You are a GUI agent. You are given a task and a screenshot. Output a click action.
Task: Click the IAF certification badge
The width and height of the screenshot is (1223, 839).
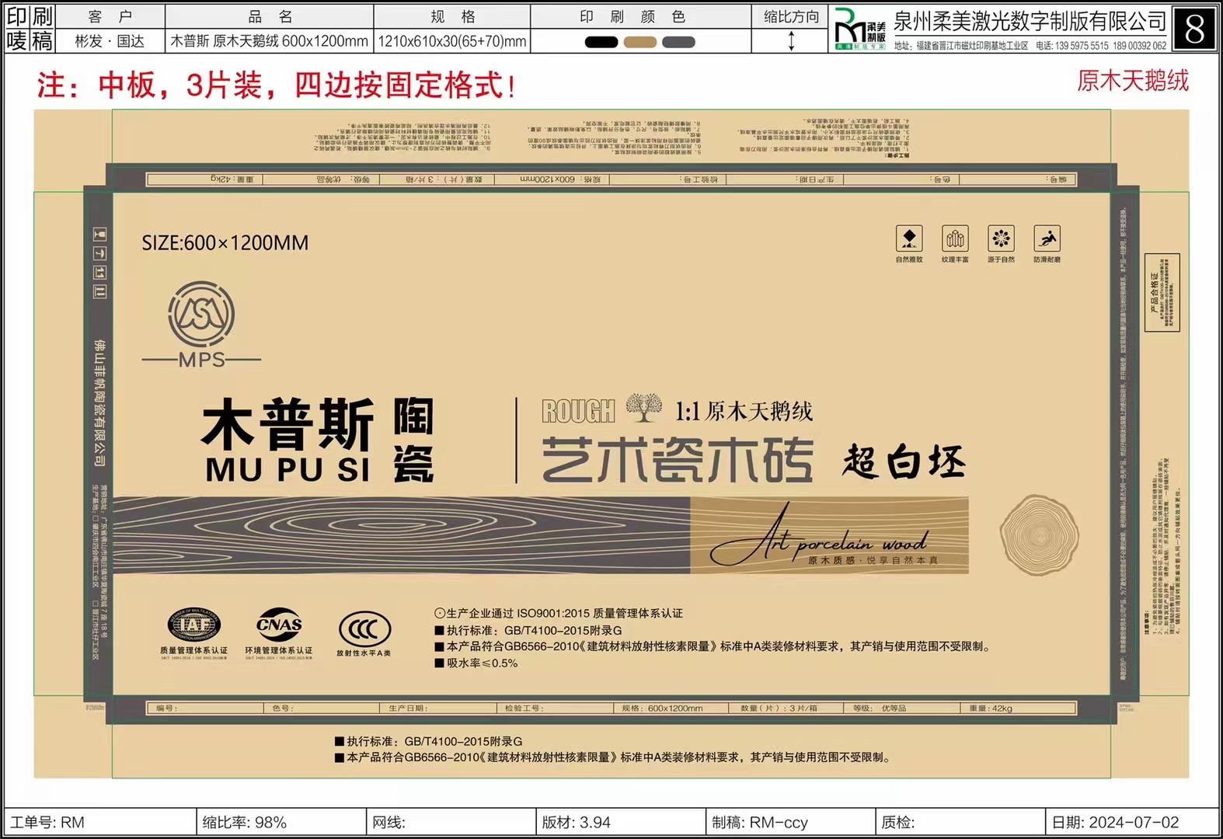[194, 625]
